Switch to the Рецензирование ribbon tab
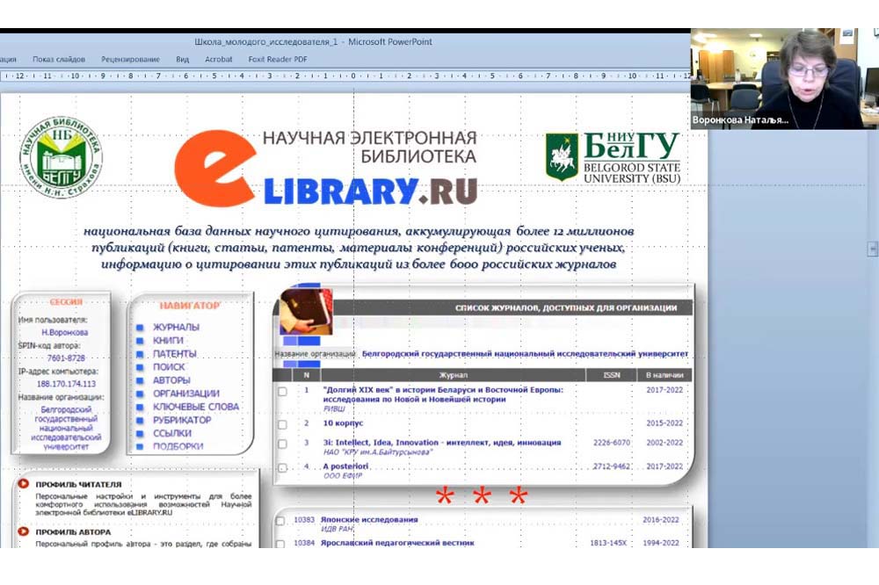This screenshot has width=879, height=585. [x=130, y=60]
